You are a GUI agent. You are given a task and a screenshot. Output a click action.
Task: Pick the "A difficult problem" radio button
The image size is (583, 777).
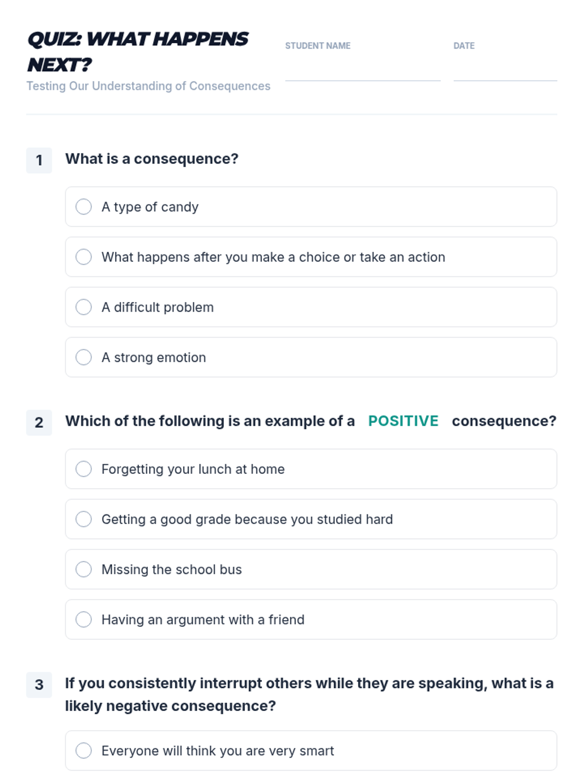pos(84,307)
